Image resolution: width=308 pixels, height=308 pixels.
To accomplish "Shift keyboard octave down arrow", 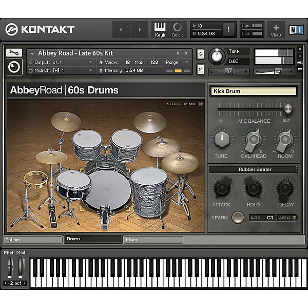I will pos(5,283).
